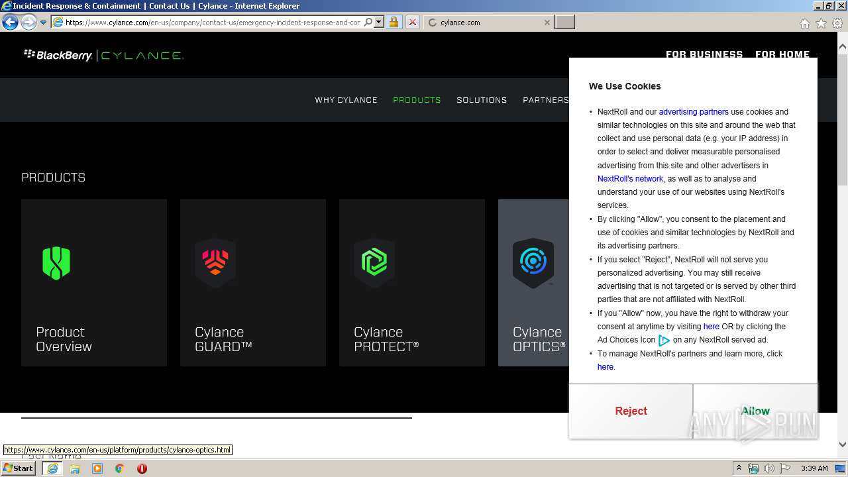Open Chrome taskbar icon

point(120,468)
